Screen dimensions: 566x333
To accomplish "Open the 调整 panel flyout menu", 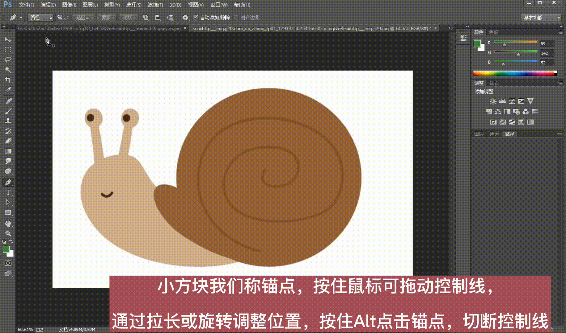I will tap(560, 83).
